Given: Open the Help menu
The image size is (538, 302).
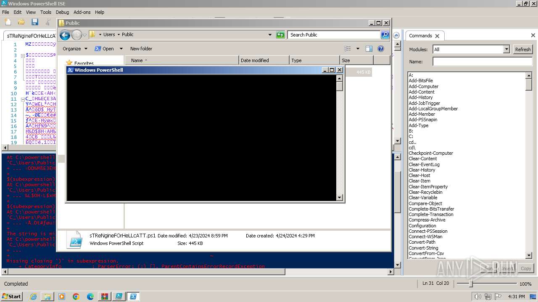Looking at the screenshot, I should [x=100, y=12].
